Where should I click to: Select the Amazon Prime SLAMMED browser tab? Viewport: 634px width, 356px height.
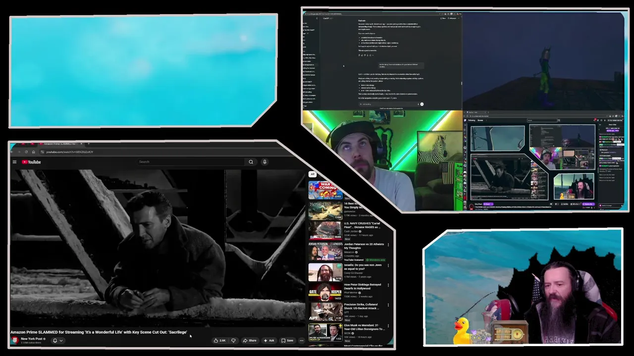coord(61,144)
